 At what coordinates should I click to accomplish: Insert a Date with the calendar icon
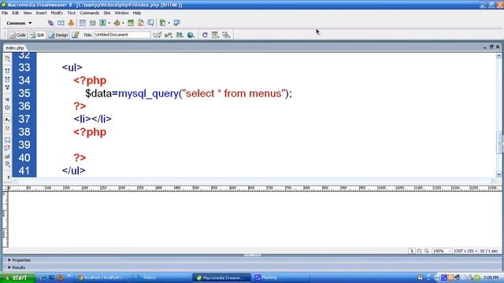point(131,23)
